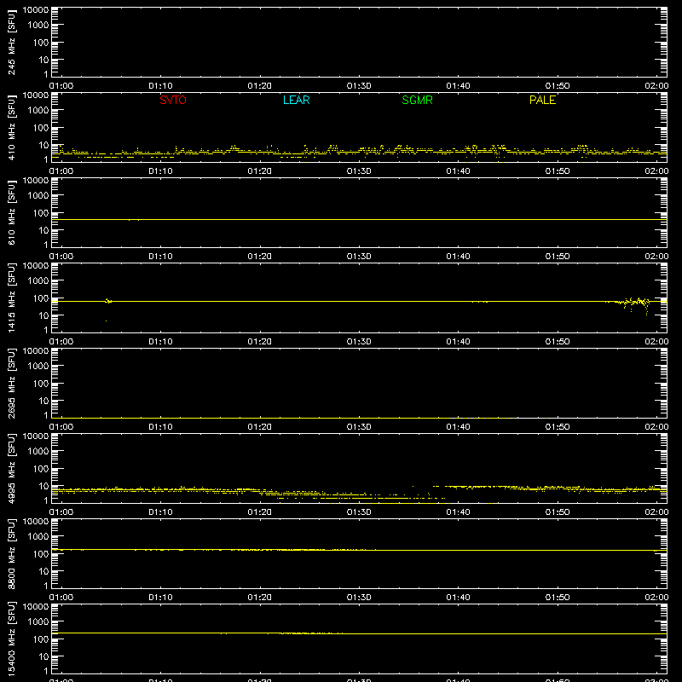Click the 1415 MHz spike near 01:05
Viewport: 682px width, 682px height.
(108, 301)
